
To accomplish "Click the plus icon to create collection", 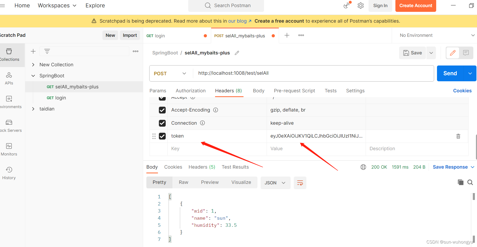I will (33, 51).
